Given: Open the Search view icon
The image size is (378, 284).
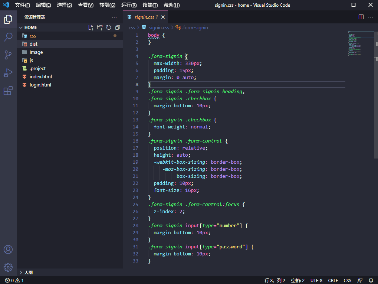Looking at the screenshot, I should [8, 37].
